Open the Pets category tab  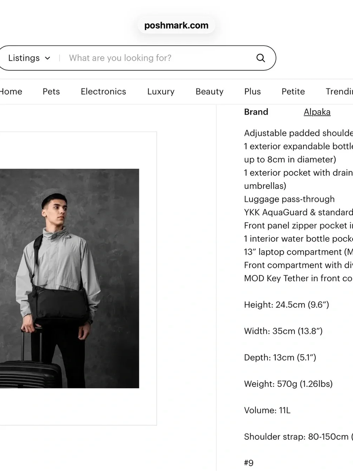[x=51, y=92]
